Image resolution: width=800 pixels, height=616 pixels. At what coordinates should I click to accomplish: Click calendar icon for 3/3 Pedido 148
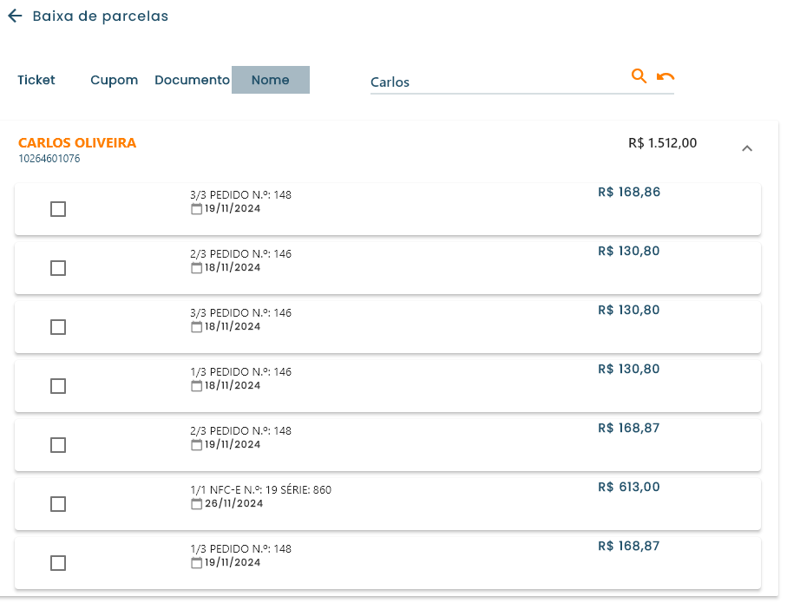196,208
